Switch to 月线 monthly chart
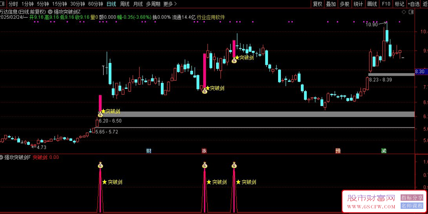This screenshot has width=428, height=214. coord(138,4)
